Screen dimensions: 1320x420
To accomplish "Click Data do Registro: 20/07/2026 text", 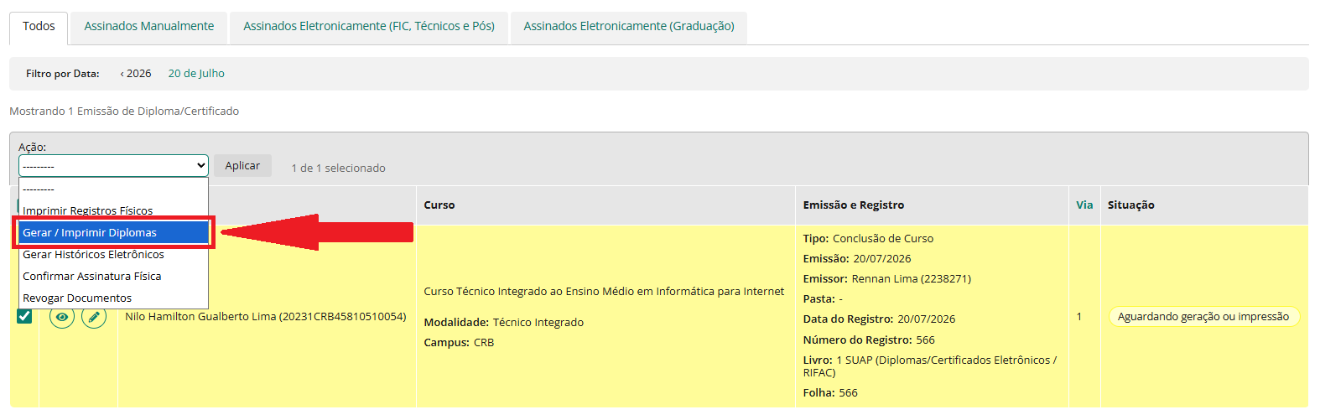I will coord(879,319).
